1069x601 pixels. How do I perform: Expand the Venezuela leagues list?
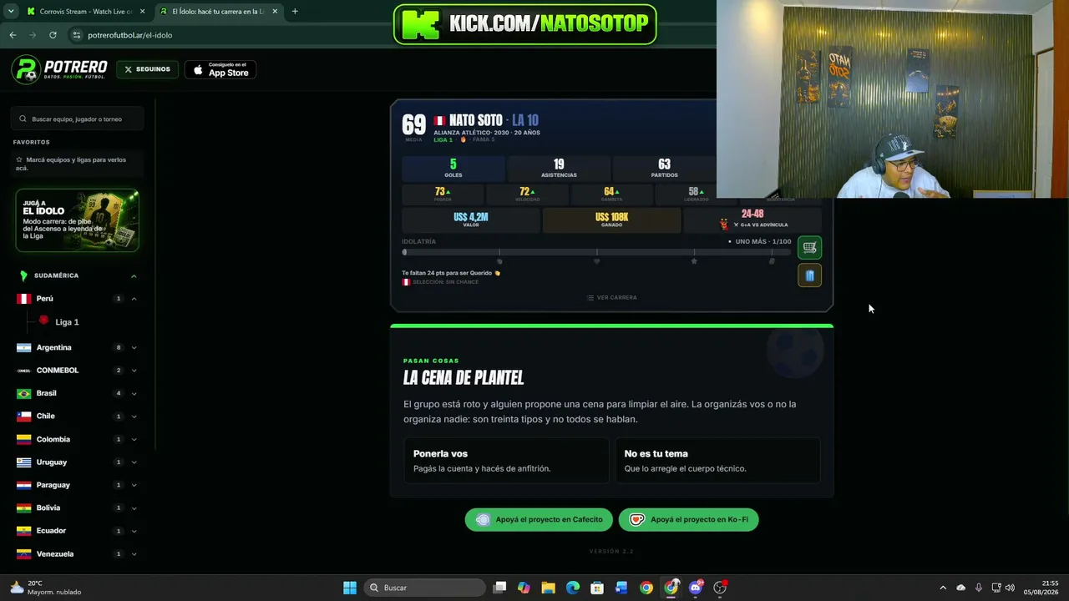click(x=134, y=553)
